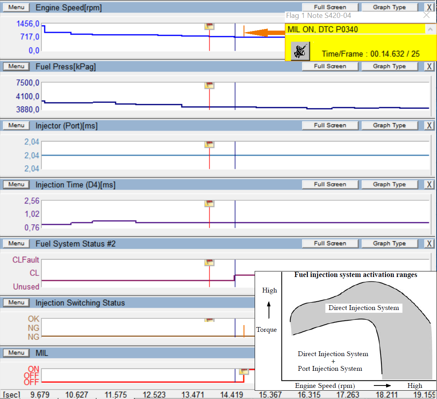This screenshot has height=399, width=437.
Task: Close the Flag 1 Note popup
Action: [426, 15]
